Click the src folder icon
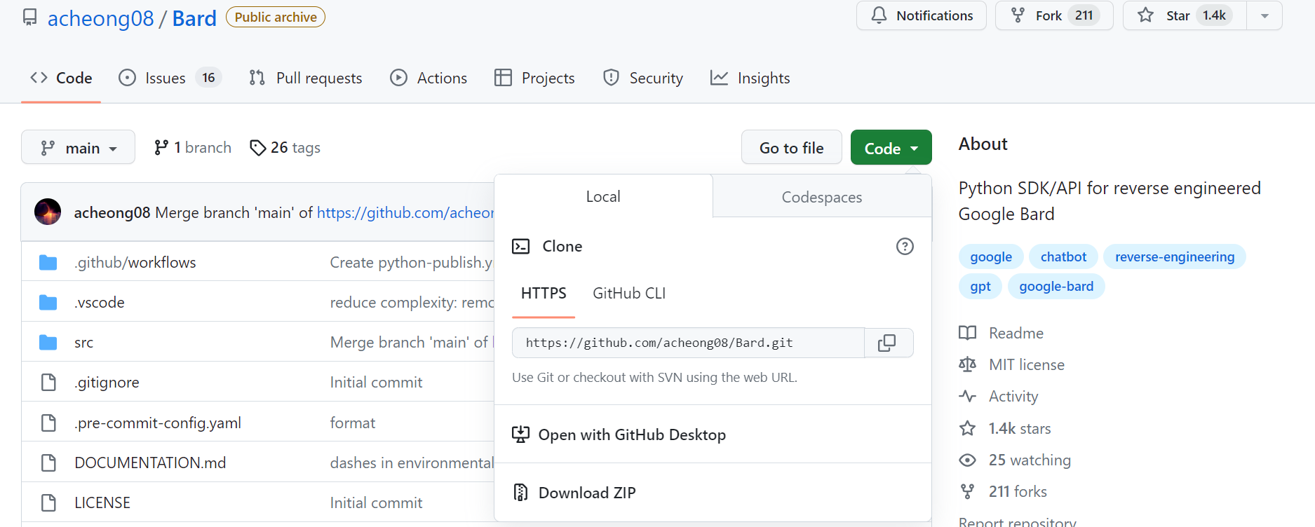 pos(48,342)
